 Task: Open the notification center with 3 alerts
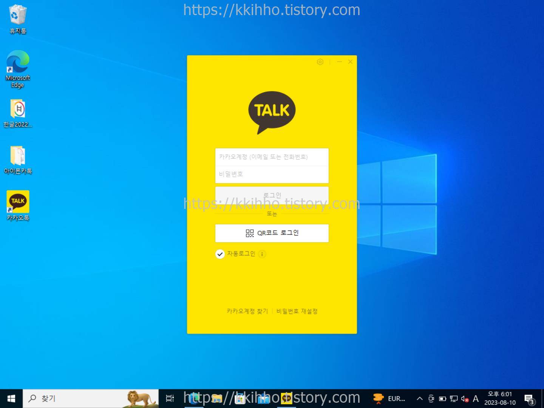[529, 399]
